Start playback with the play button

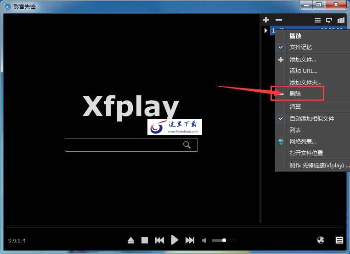pyautogui.click(x=175, y=240)
